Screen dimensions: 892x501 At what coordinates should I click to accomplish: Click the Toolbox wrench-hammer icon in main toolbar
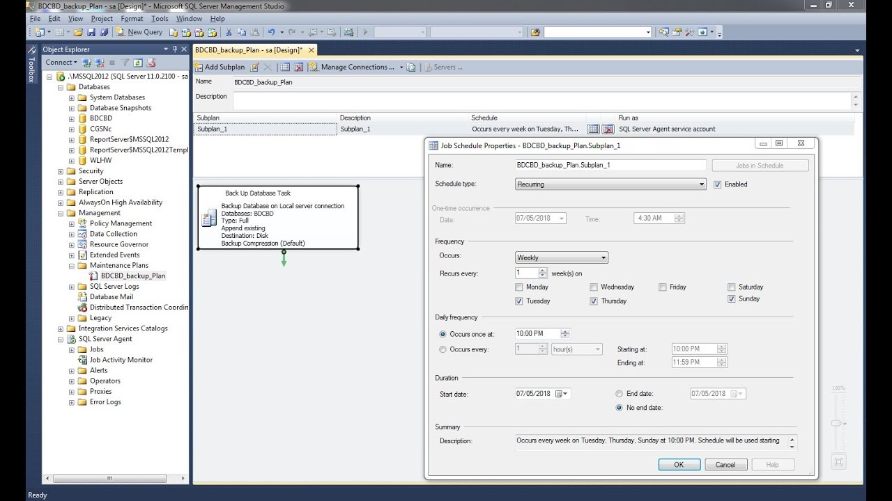tap(689, 32)
